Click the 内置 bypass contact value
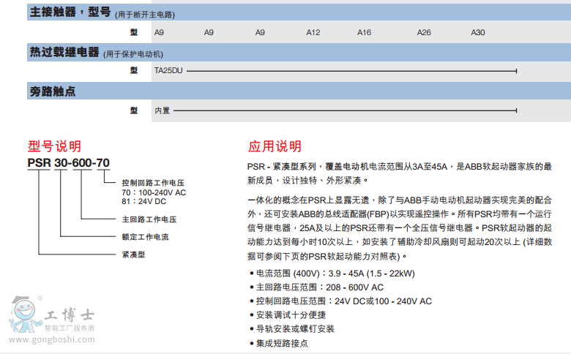Screen dimensions: 571x354 (x=162, y=111)
